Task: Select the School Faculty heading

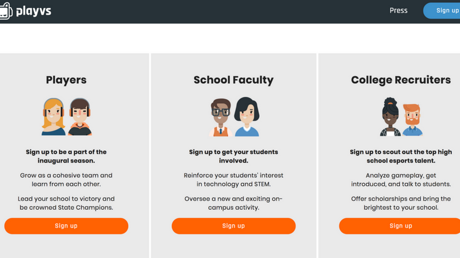Action: pyautogui.click(x=233, y=80)
